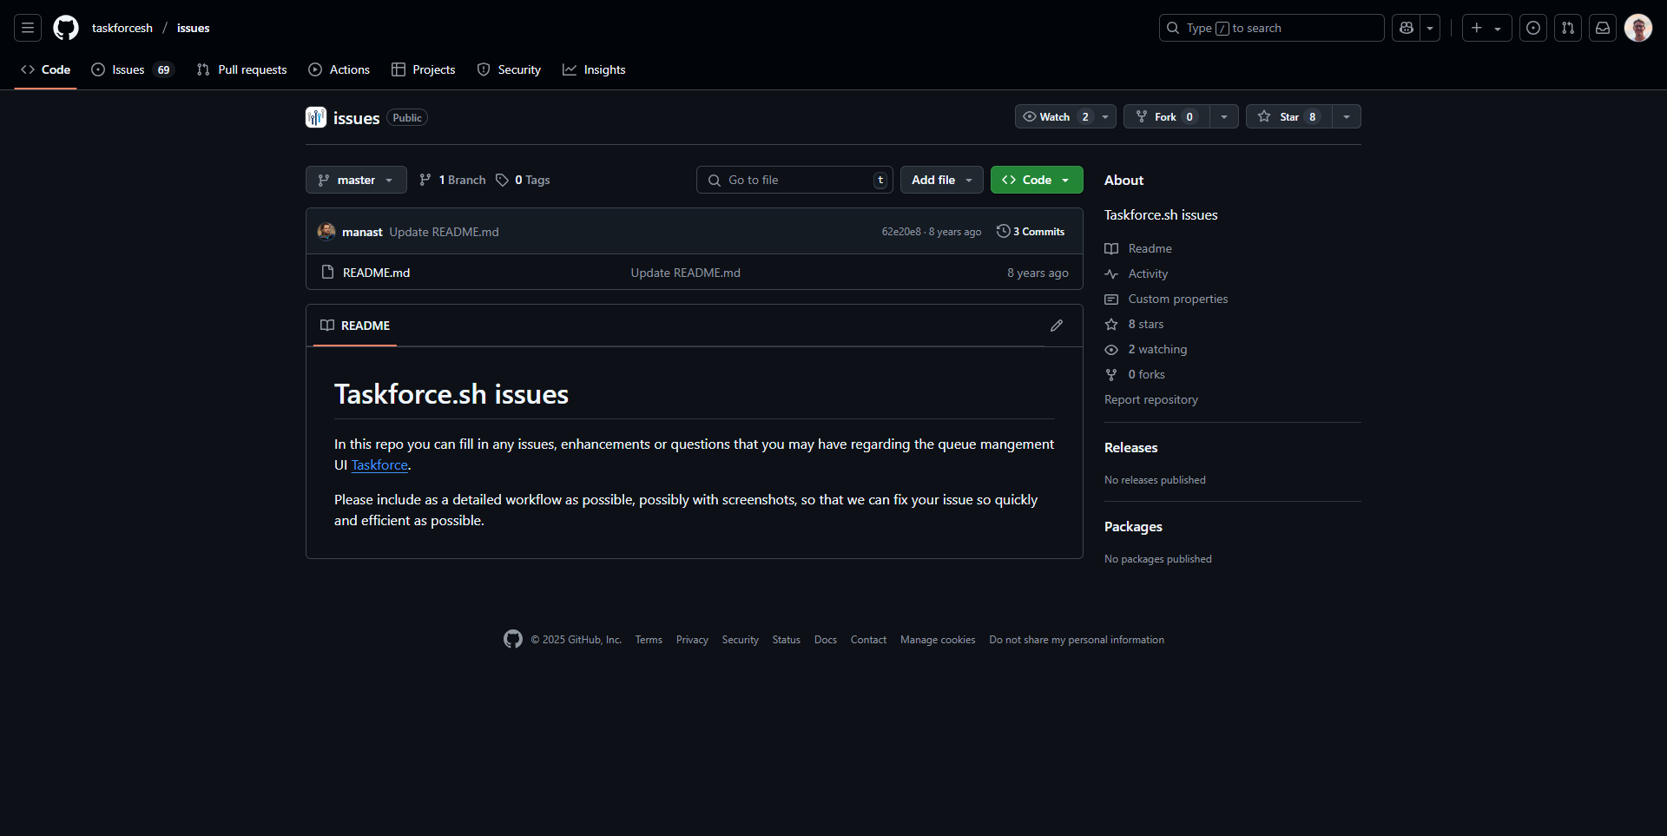The image size is (1667, 836).
Task: Click the Custom properties link
Action: [x=1178, y=299]
